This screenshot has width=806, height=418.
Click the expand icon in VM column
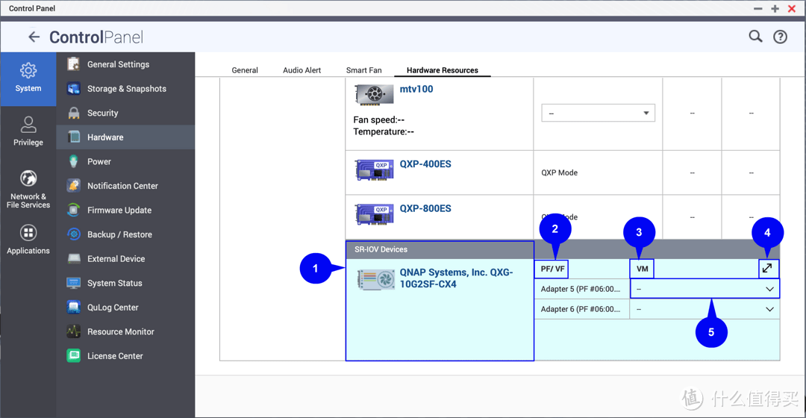coord(767,268)
